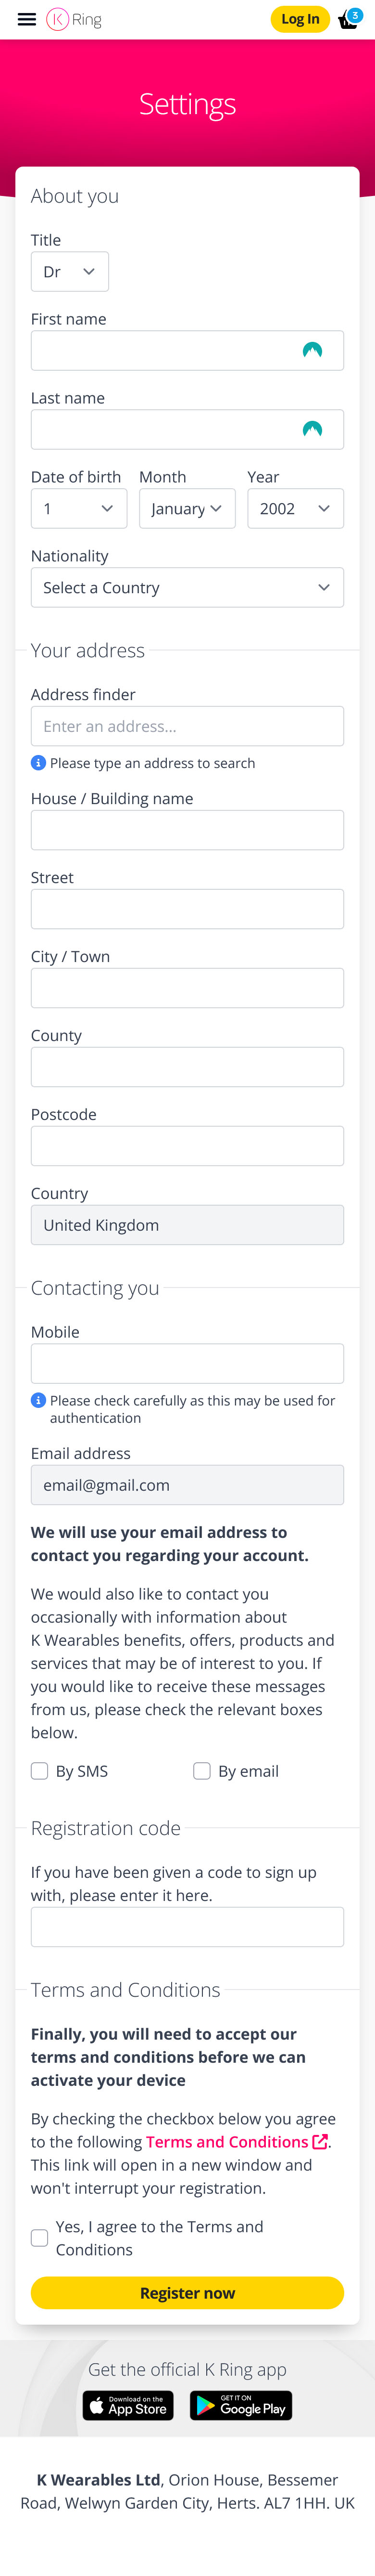Expand the birth Month dropdown

[187, 509]
